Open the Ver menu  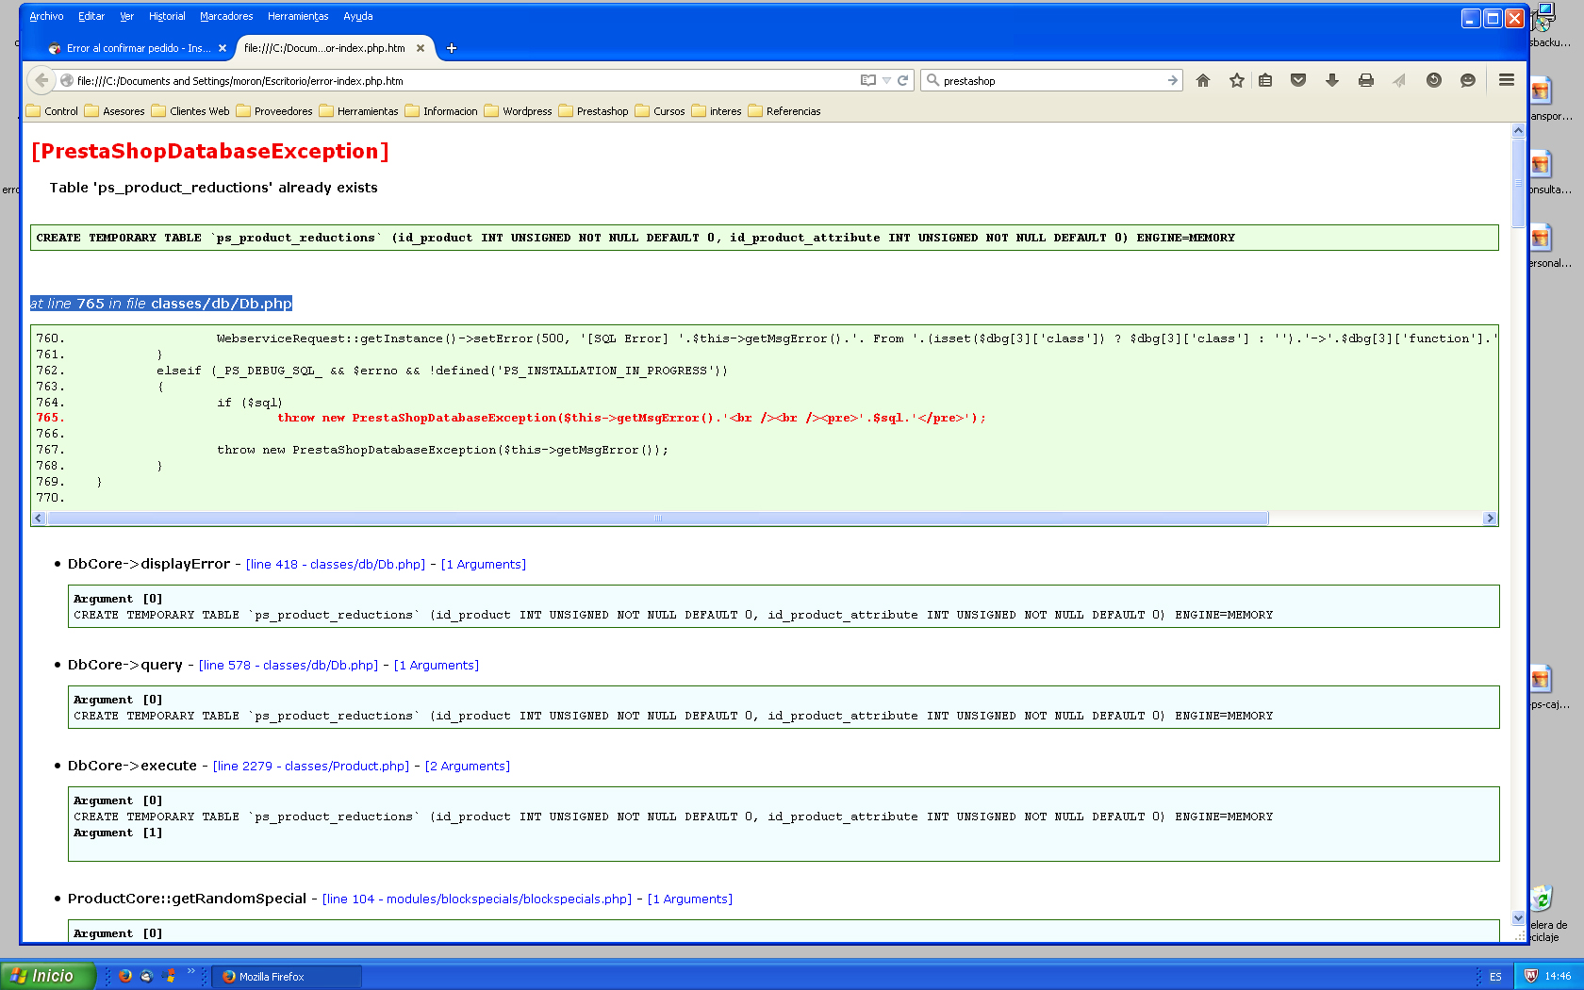127,16
